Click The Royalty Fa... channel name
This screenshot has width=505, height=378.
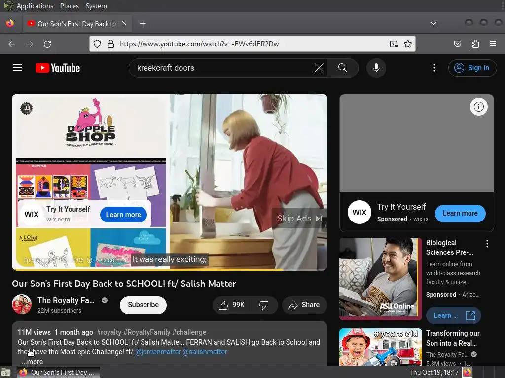tap(66, 300)
